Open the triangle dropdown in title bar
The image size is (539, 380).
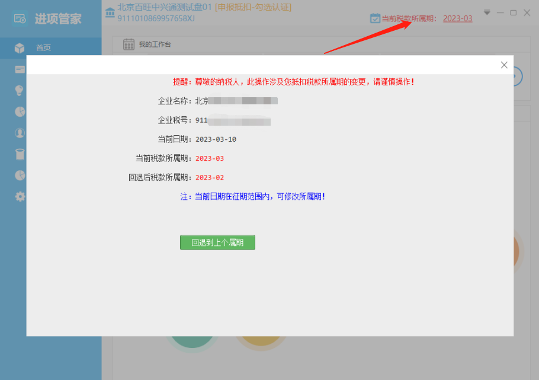point(486,12)
